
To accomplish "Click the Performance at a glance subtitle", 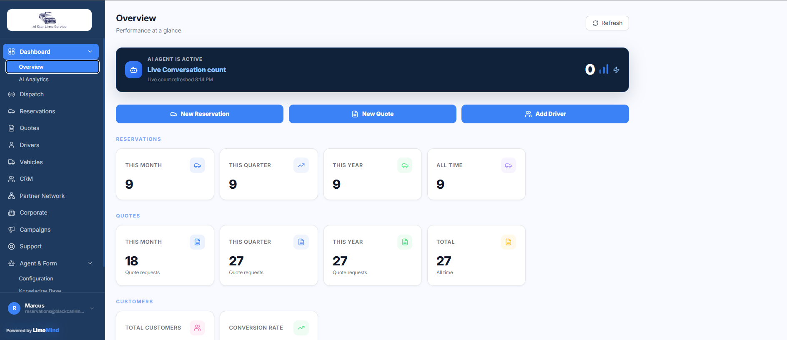I will [148, 30].
